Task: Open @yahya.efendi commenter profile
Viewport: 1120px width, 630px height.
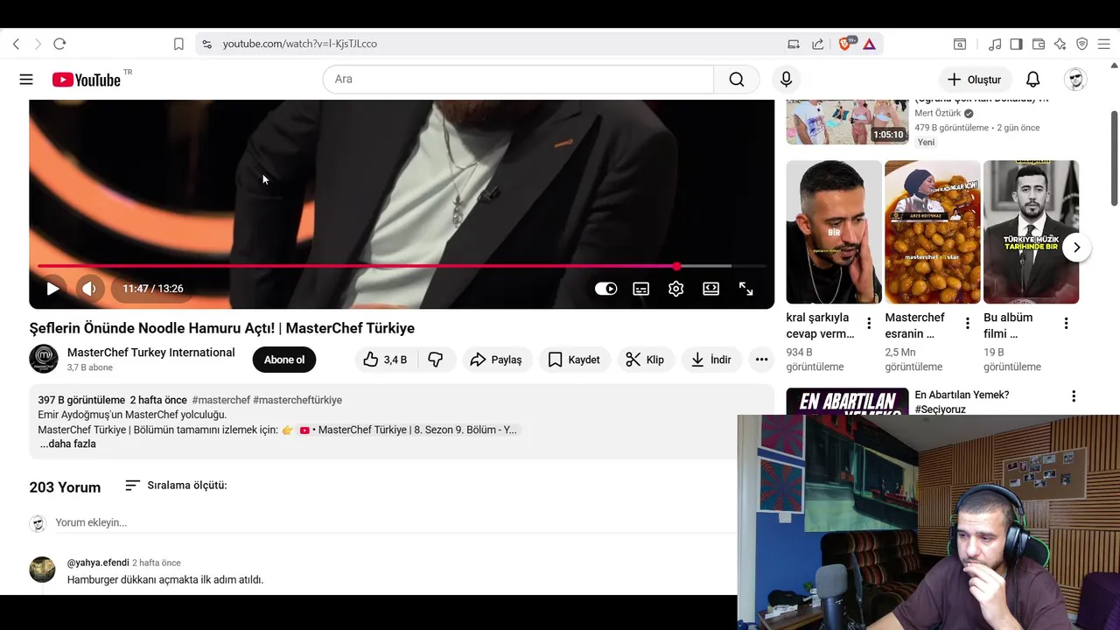Action: click(x=98, y=563)
